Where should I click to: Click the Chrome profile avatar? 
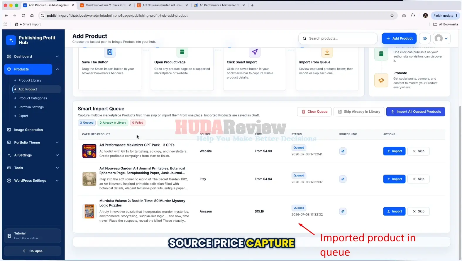tap(425, 16)
